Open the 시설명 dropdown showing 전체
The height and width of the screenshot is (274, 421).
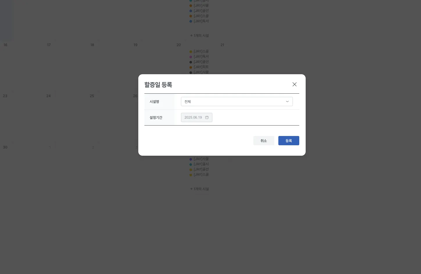coord(237,101)
